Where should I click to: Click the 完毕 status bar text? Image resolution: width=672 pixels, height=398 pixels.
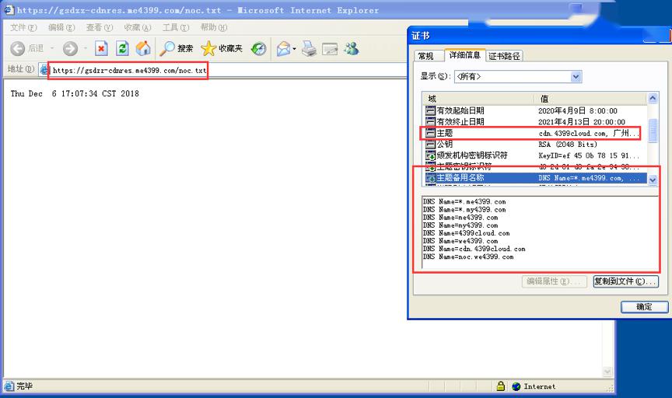tap(24, 386)
